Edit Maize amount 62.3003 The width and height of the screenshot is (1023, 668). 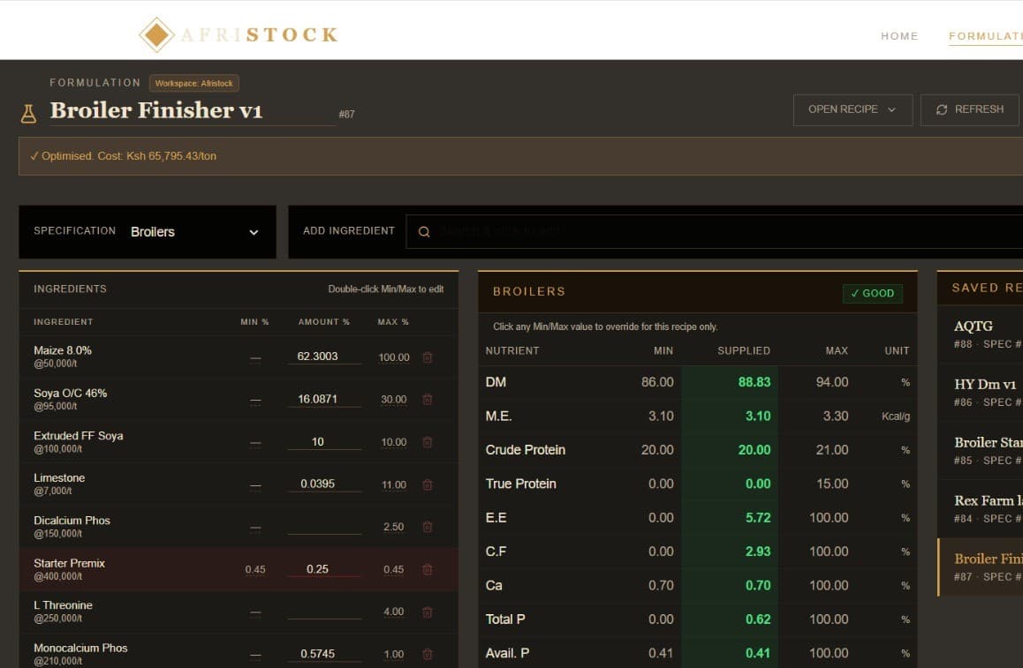pos(324,356)
